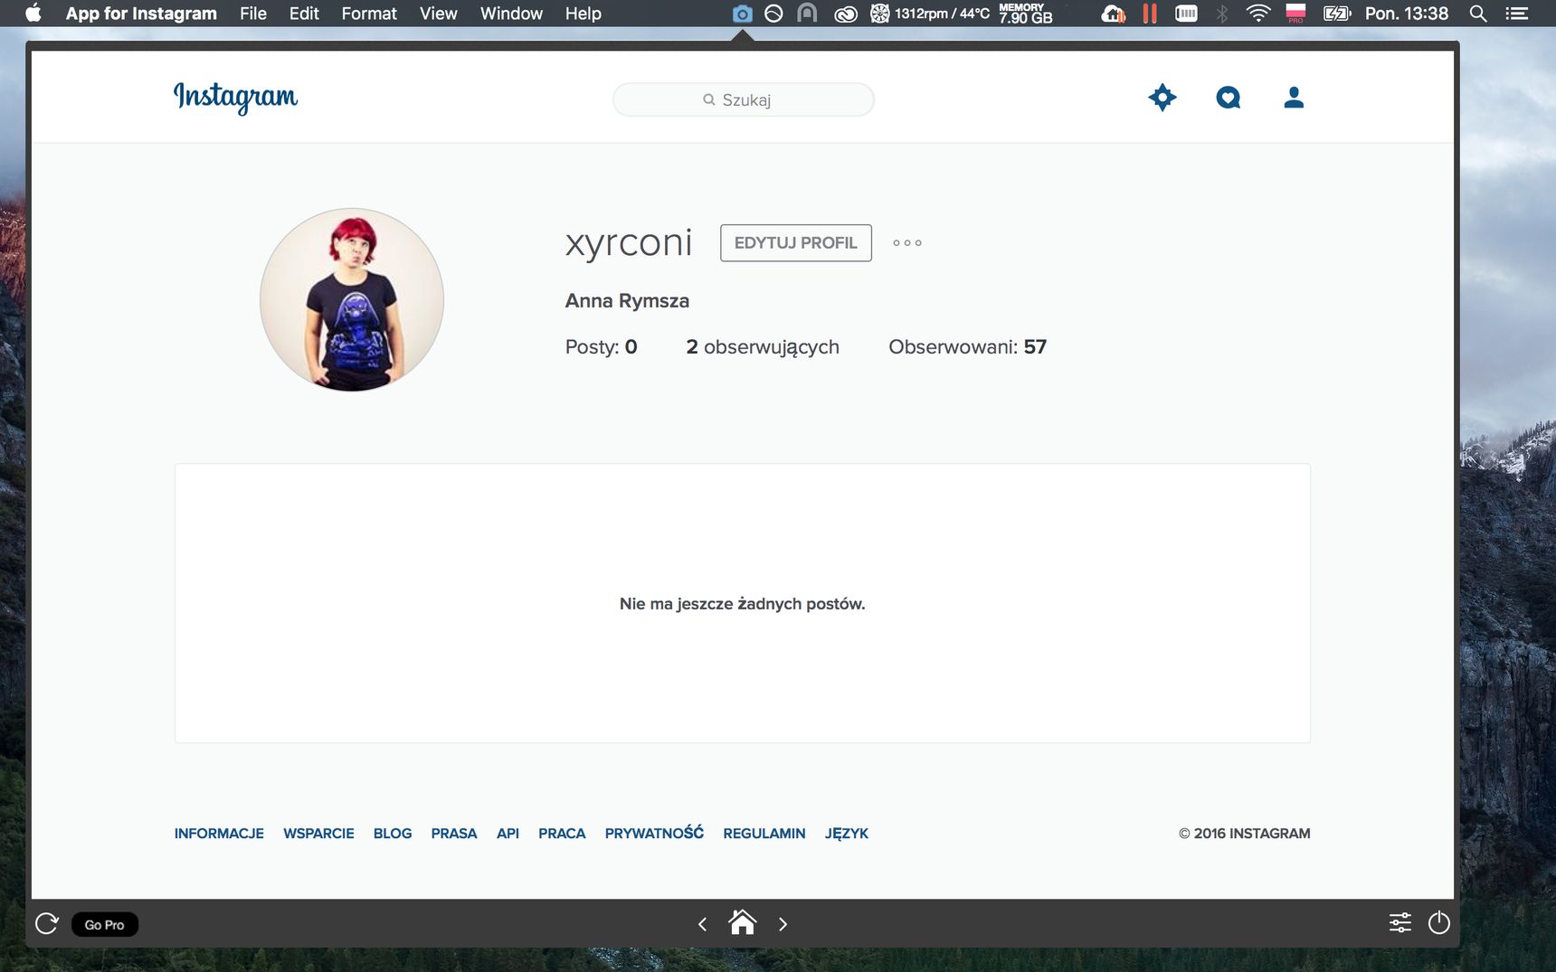Click the Szukaj search field

(744, 99)
